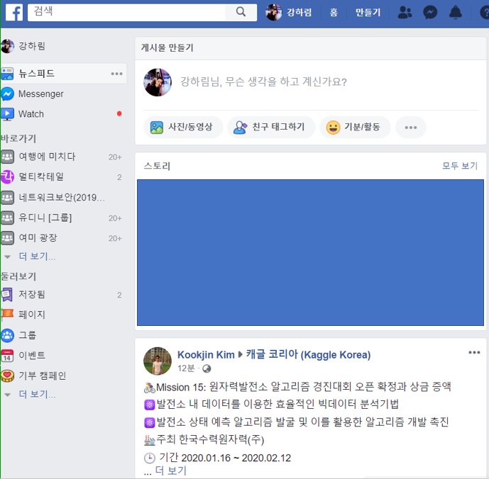489x479 pixels.
Task: Click 모두 보기 in stories section
Action: (x=460, y=166)
